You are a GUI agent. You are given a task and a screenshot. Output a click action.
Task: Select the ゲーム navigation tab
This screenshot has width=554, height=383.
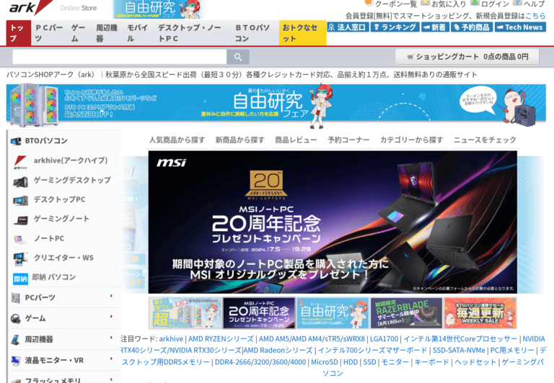(x=78, y=33)
